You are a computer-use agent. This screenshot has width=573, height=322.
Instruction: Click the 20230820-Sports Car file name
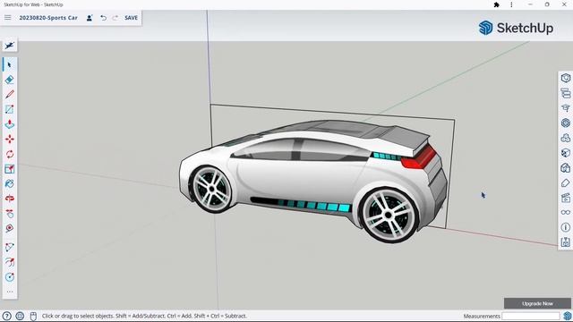(48, 18)
